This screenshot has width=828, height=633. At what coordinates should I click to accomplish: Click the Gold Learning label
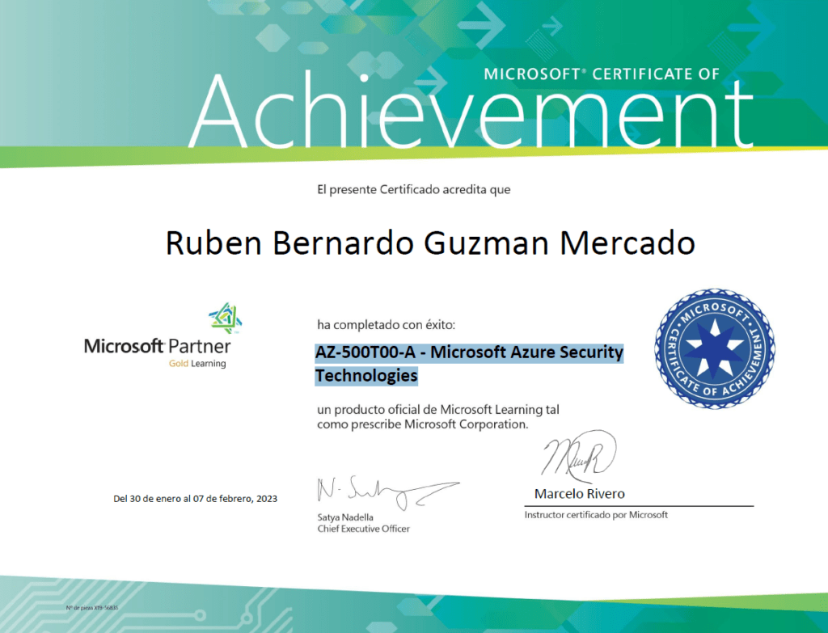[x=197, y=363]
